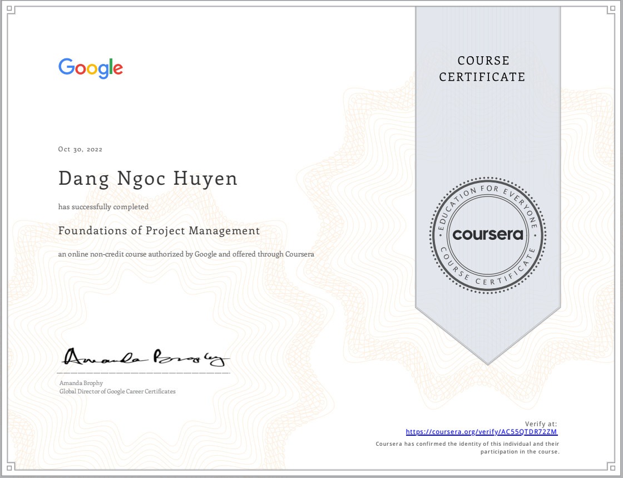Select the date Oct 30, 2022
Viewport: 623px width, 478px height.
(x=80, y=149)
